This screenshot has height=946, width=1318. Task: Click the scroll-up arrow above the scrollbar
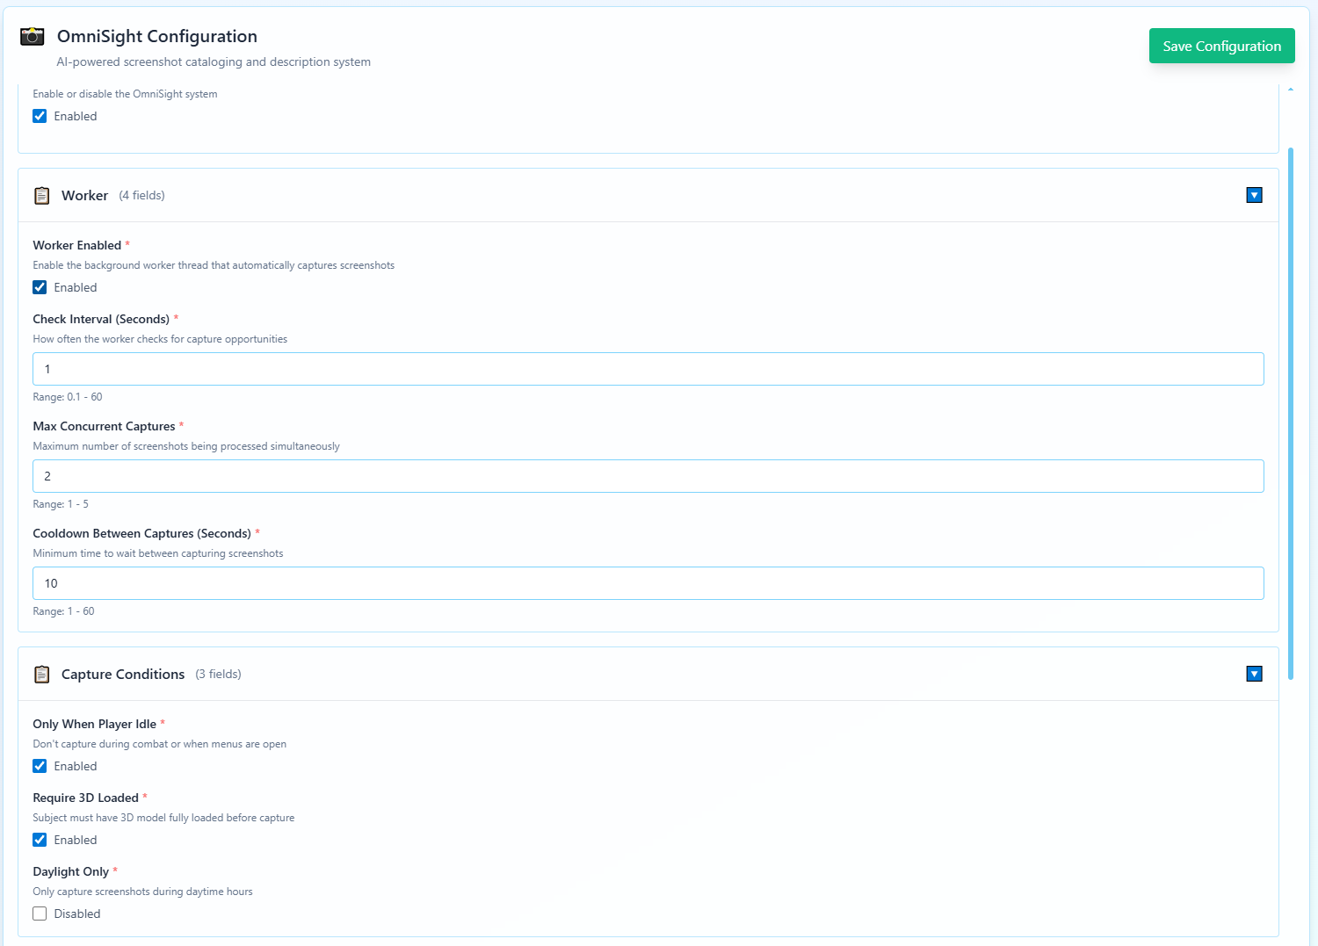pyautogui.click(x=1290, y=90)
